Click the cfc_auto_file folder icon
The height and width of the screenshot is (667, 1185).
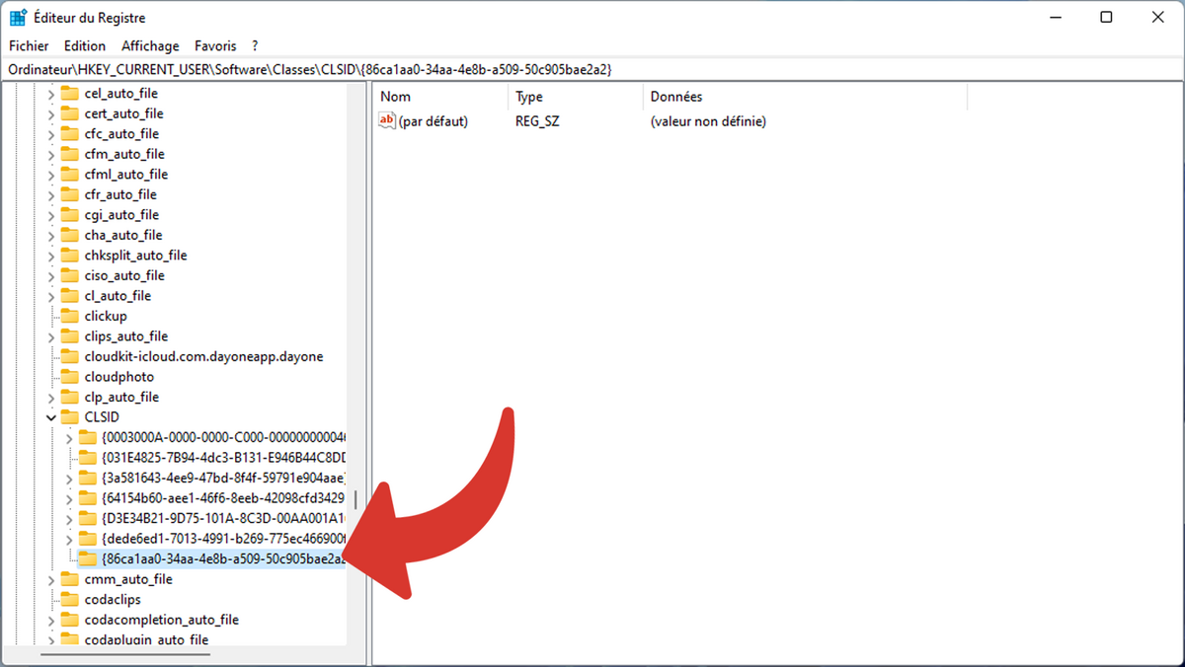coord(69,133)
